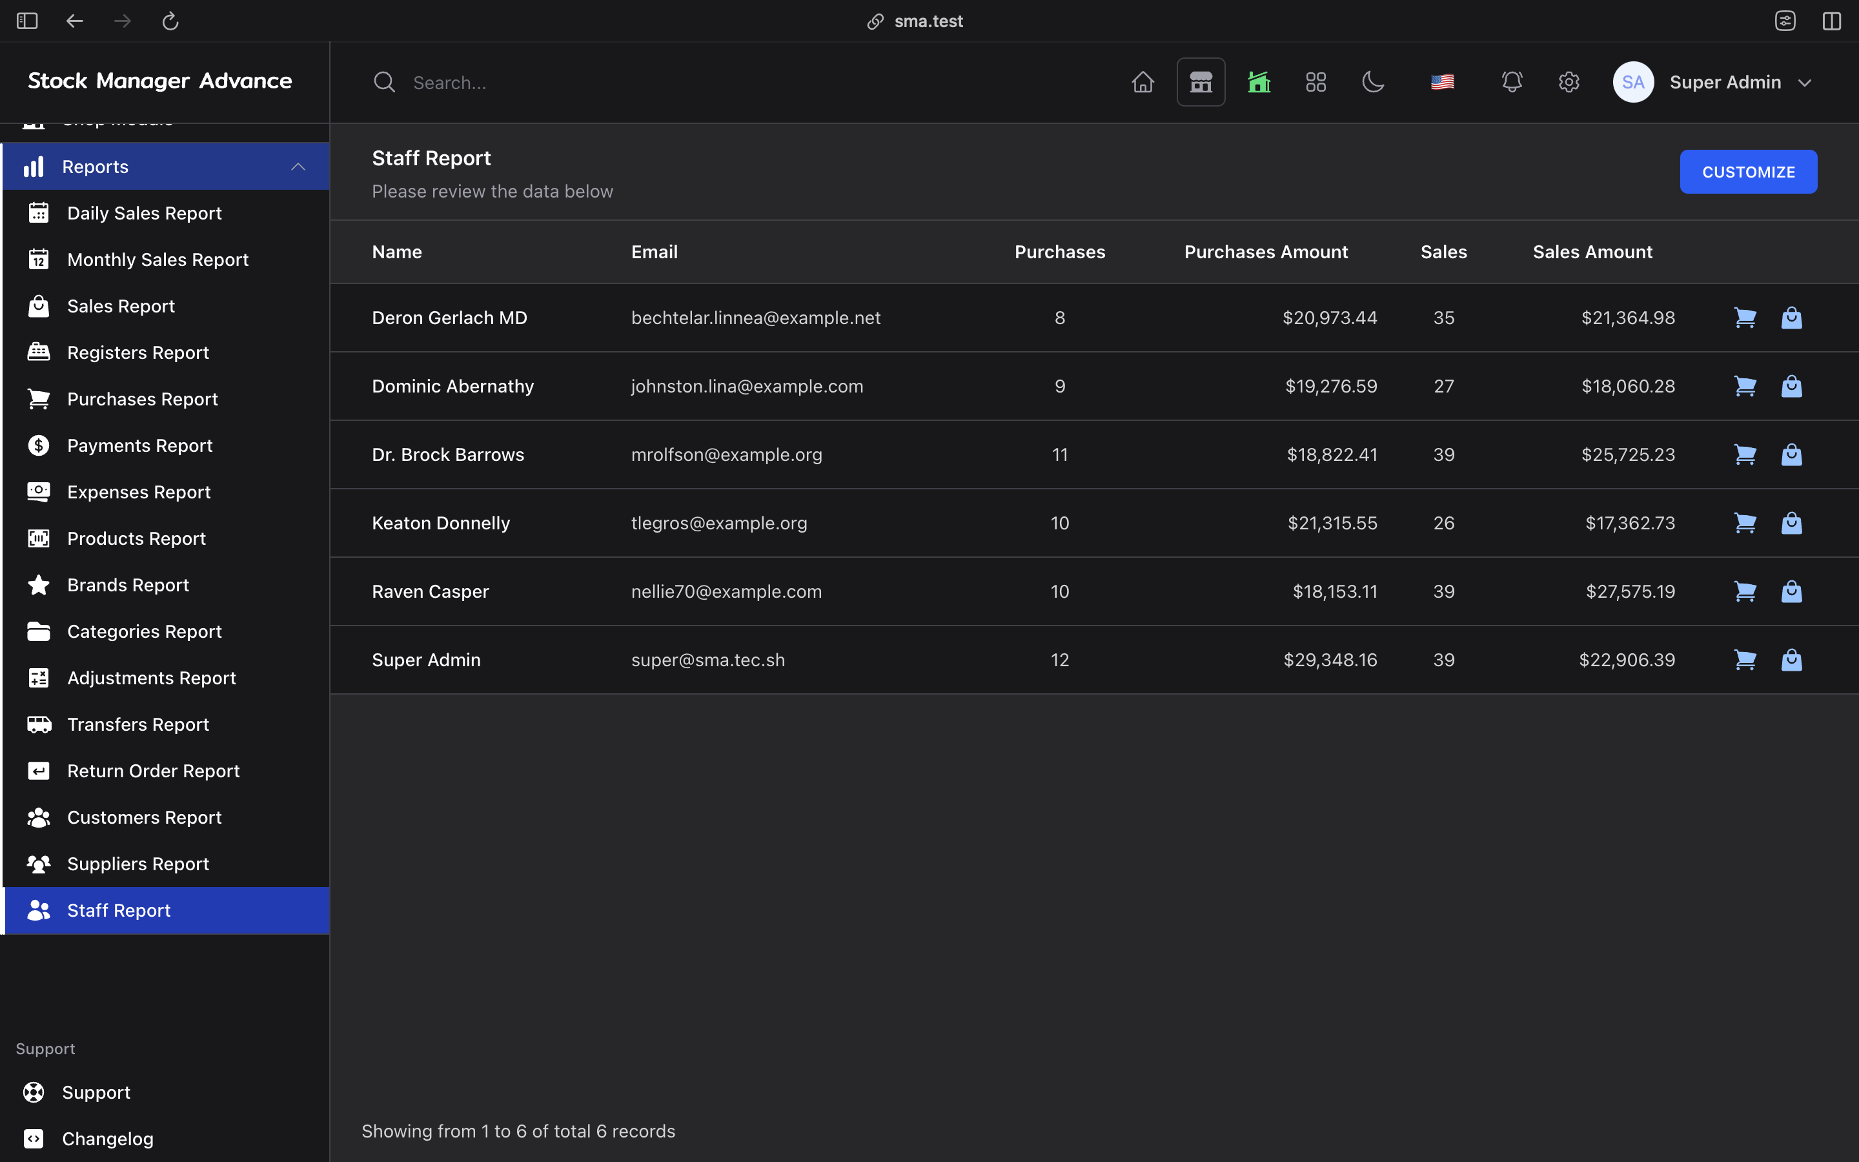This screenshot has width=1859, height=1162.
Task: Open Suppliers Report in sidebar
Action: (x=166, y=864)
